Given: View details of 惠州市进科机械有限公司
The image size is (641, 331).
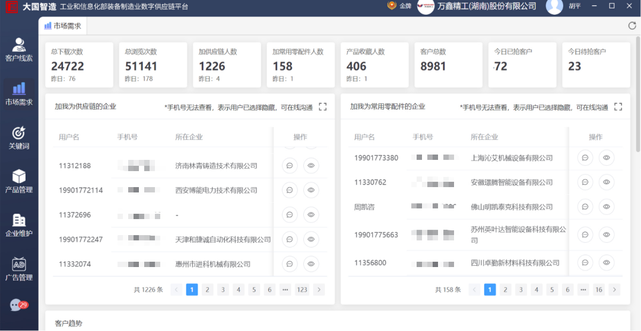Looking at the screenshot, I should click(x=311, y=263).
